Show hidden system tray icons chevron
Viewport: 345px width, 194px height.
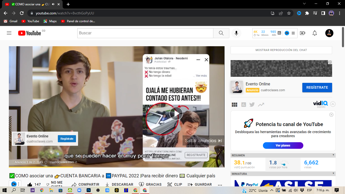[x=272, y=190]
